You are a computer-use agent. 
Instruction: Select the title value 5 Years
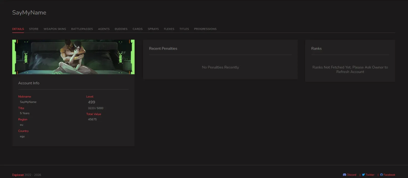25,113
